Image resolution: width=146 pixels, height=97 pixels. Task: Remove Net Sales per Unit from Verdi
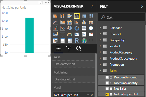tap(92, 95)
